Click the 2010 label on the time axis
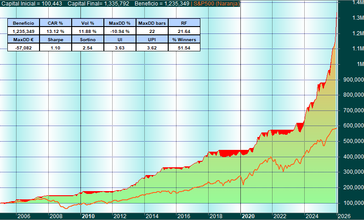364x220 pixels. coord(88,216)
